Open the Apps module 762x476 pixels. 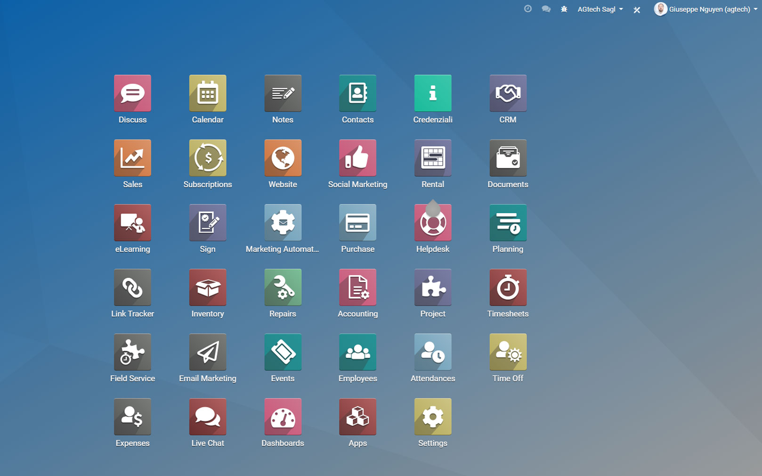pyautogui.click(x=357, y=417)
